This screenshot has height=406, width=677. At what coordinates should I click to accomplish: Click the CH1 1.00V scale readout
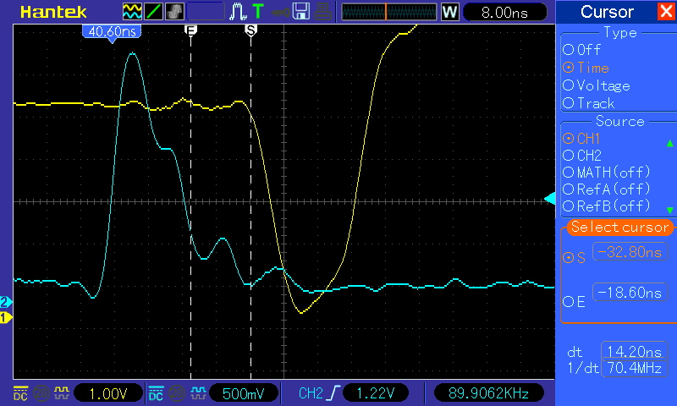pyautogui.click(x=108, y=393)
